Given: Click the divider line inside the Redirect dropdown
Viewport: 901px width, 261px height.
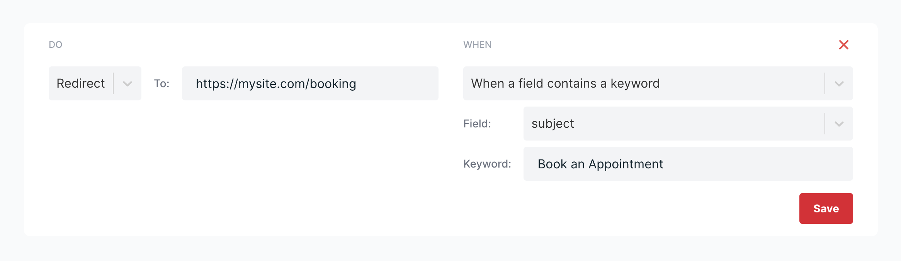Looking at the screenshot, I should pyautogui.click(x=113, y=83).
